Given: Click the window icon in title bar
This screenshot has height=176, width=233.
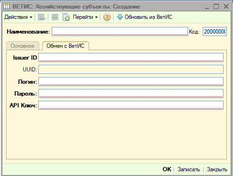Looking at the screenshot, I should 7,7.
